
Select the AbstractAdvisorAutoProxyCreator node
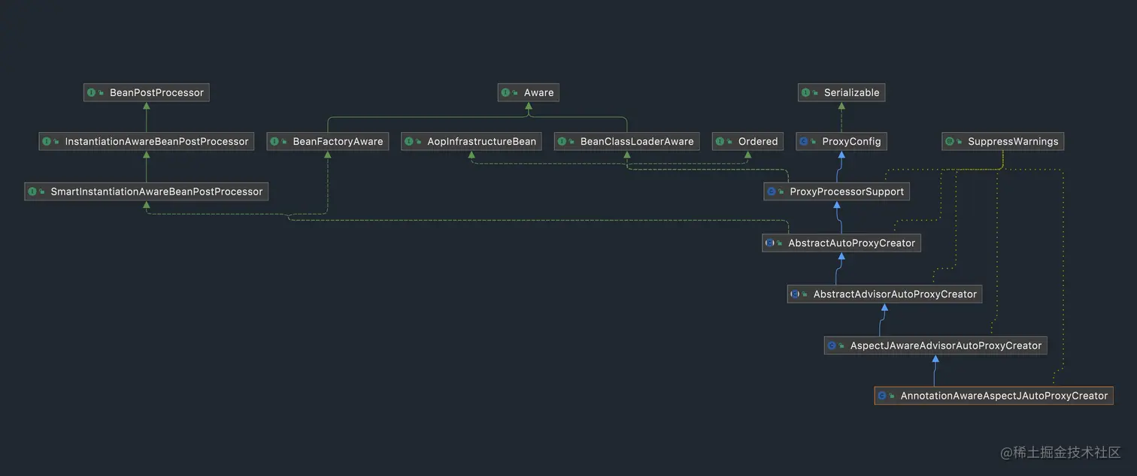click(x=884, y=294)
